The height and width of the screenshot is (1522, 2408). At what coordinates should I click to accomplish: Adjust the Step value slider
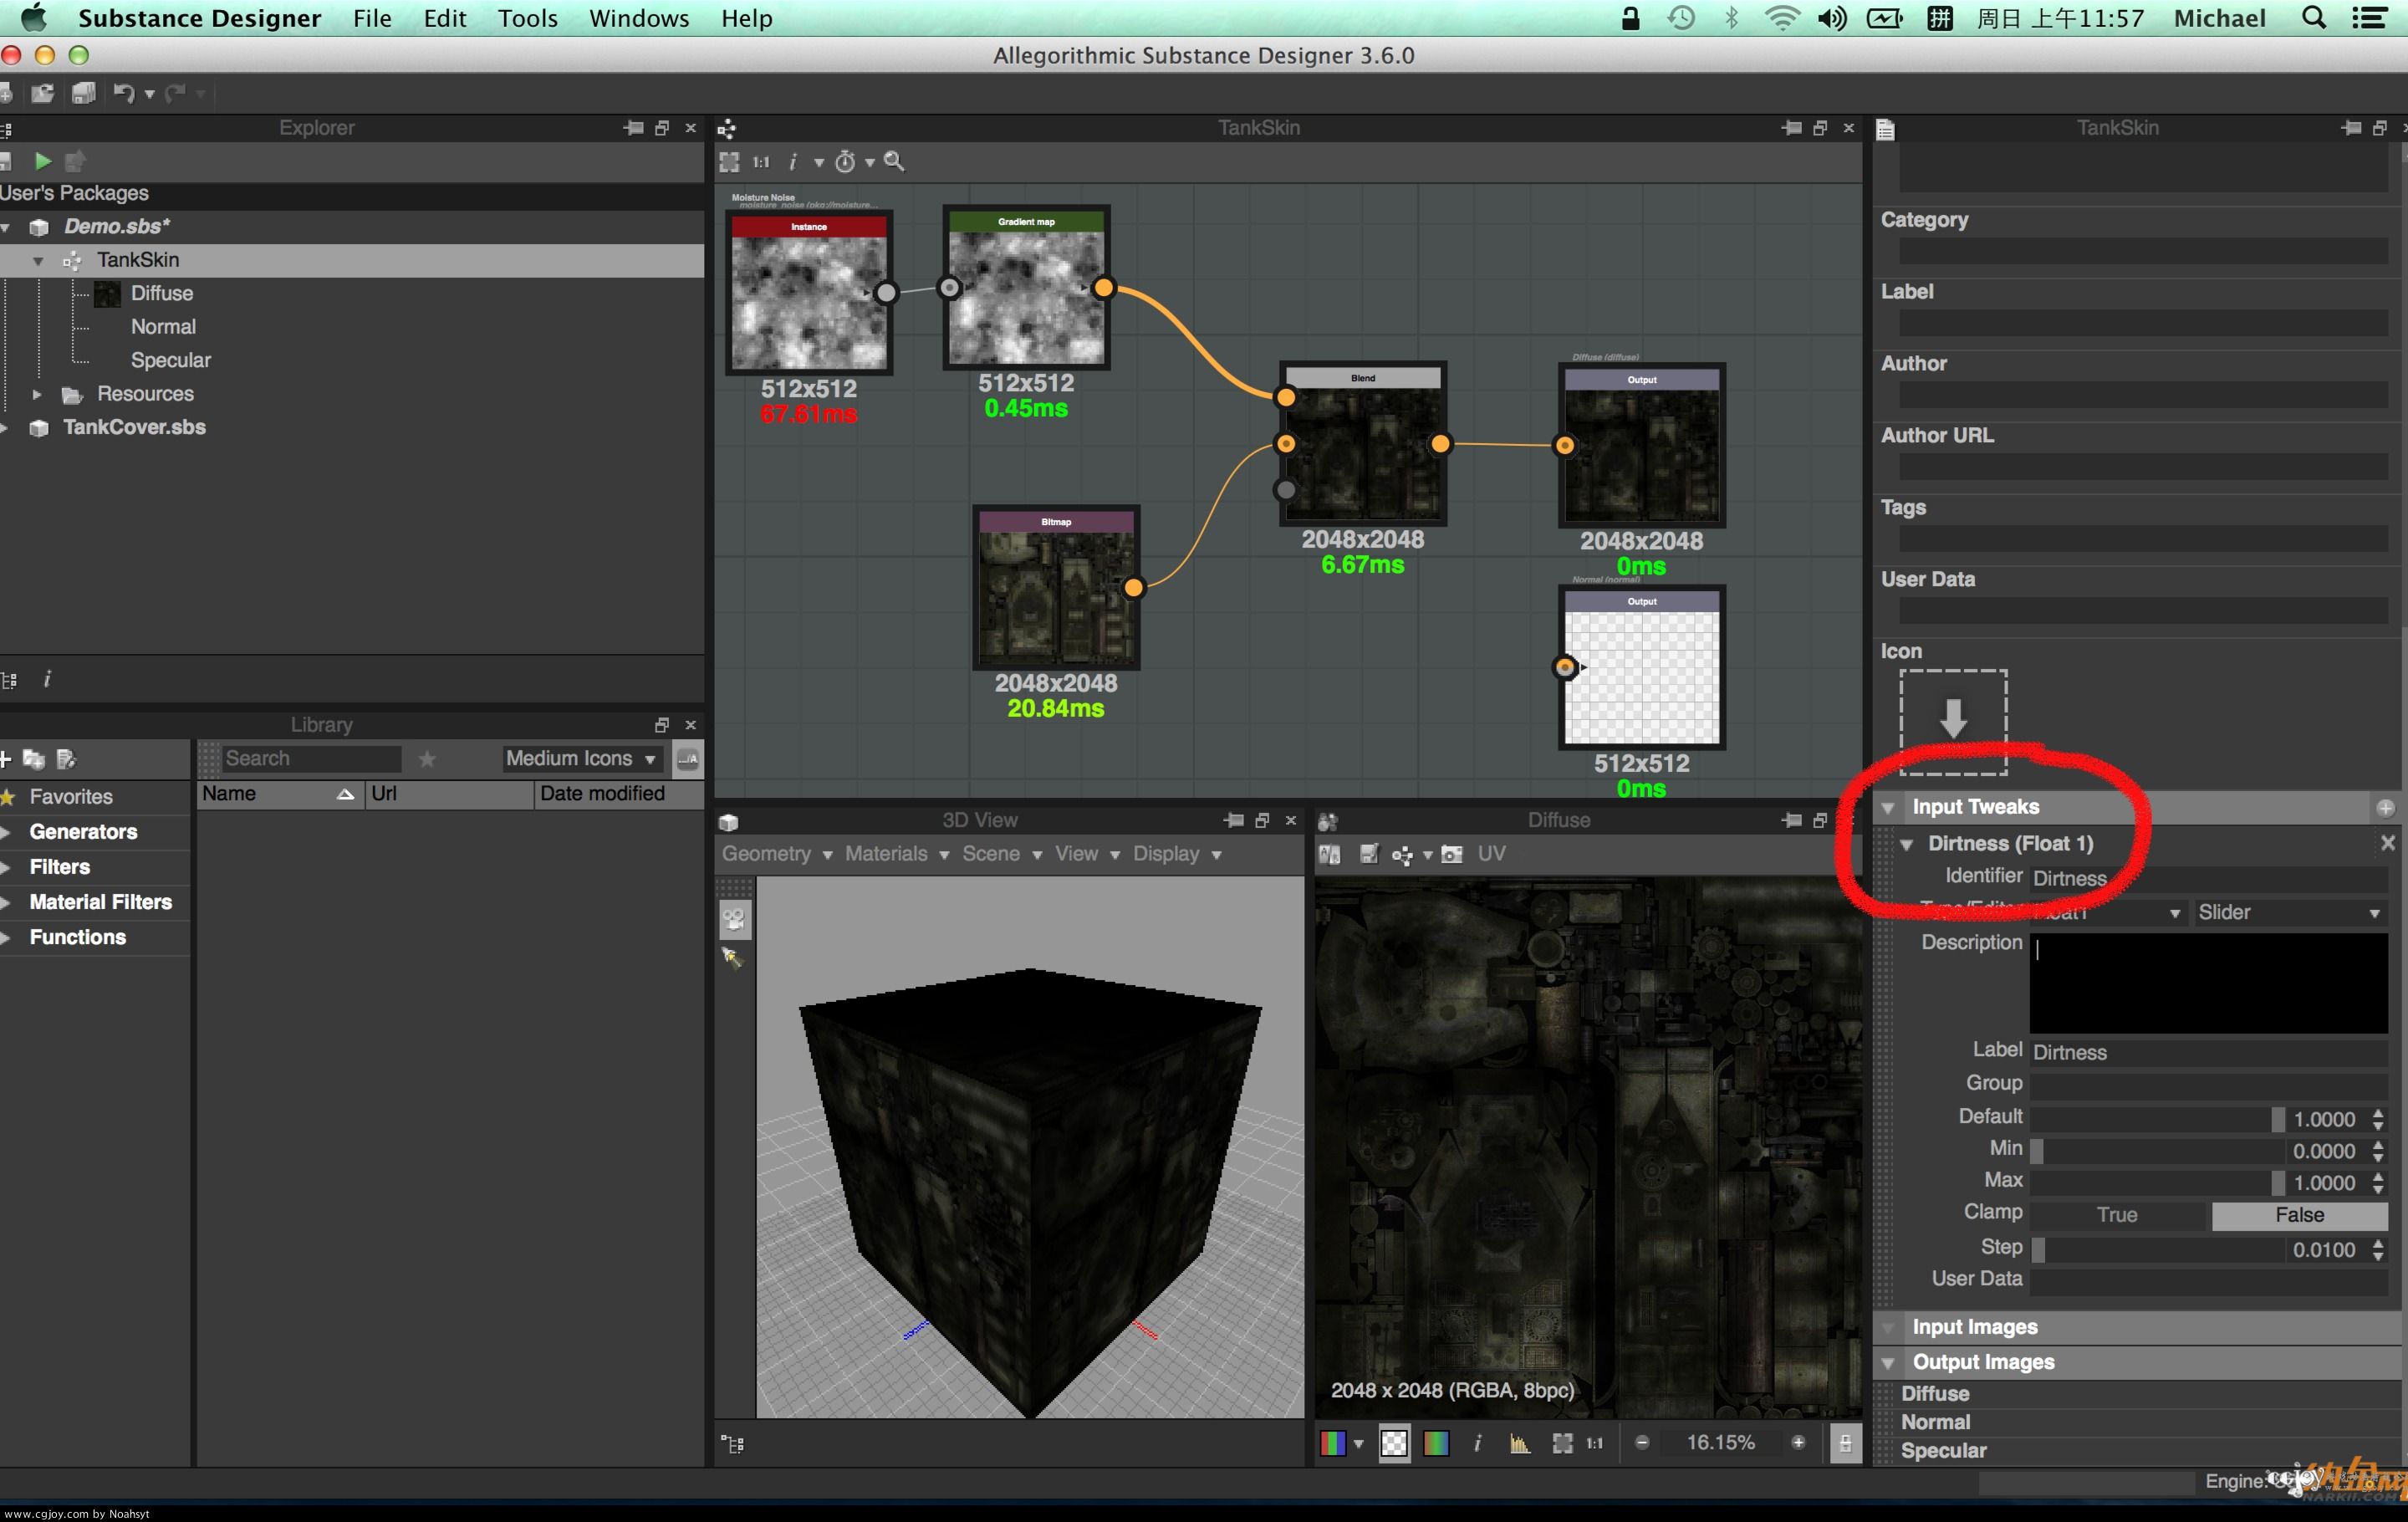(2158, 1250)
